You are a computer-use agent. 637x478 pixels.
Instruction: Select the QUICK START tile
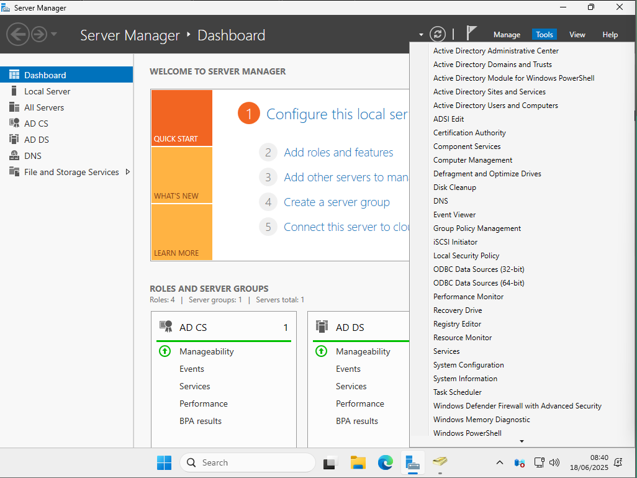pos(181,118)
